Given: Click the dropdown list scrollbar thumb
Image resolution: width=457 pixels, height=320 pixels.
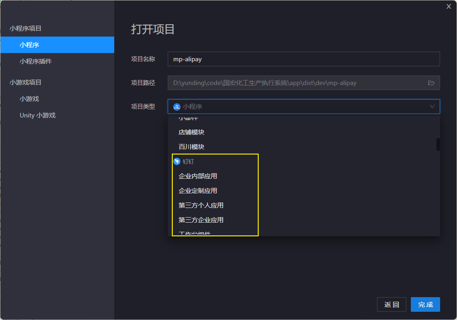Looking at the screenshot, I should [x=438, y=144].
